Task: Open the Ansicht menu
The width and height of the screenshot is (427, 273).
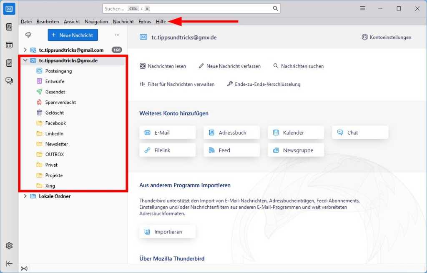Action: 72,22
